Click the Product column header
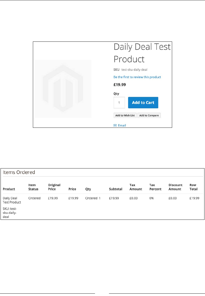 click(x=9, y=189)
